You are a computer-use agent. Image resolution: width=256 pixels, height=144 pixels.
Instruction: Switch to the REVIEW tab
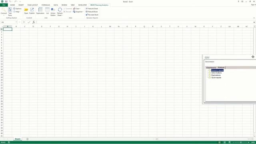(x=64, y=5)
